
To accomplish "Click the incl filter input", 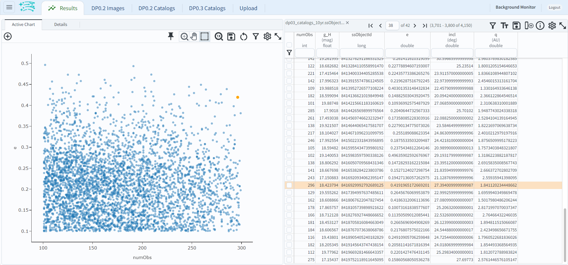I will tap(452, 53).
